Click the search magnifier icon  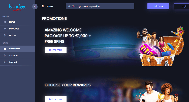69,6
